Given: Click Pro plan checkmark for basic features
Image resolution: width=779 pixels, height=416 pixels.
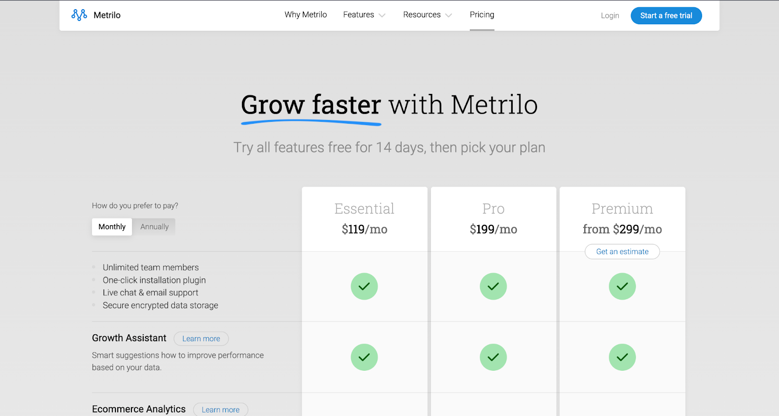Looking at the screenshot, I should pyautogui.click(x=493, y=286).
